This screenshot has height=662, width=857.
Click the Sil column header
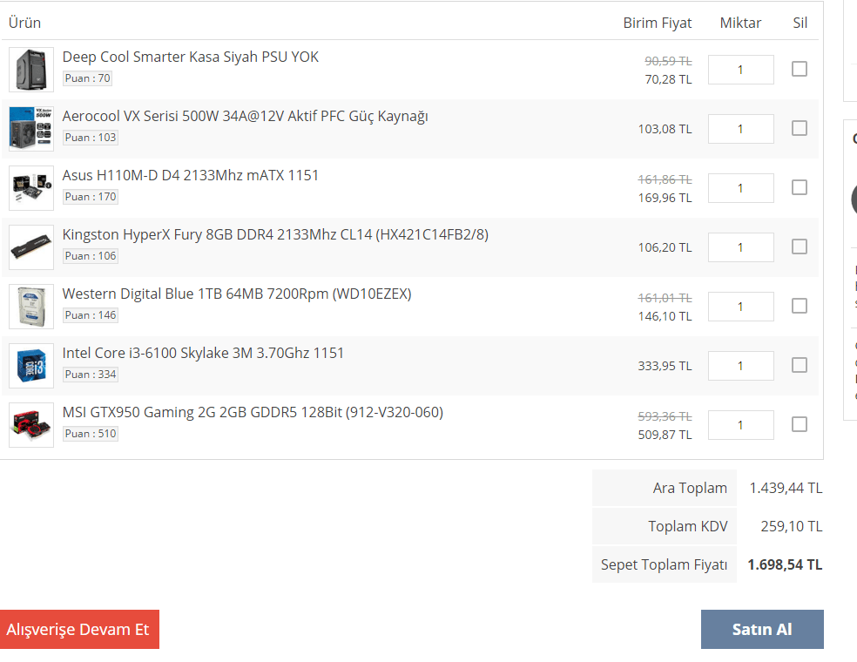click(800, 23)
